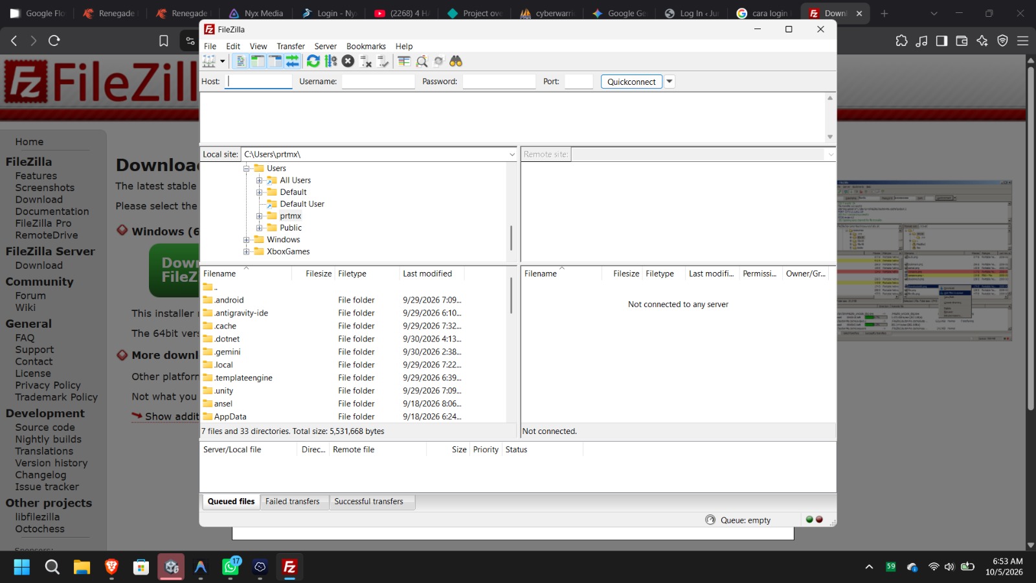
Task: Toggle transfer queue display
Action: pyautogui.click(x=293, y=61)
